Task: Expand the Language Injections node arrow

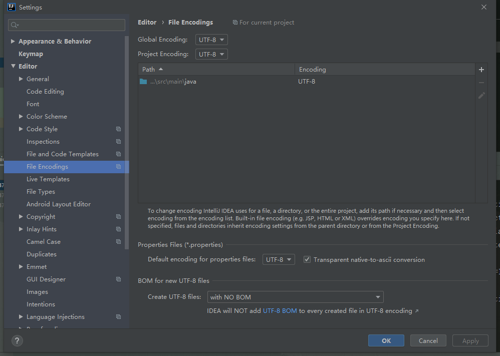Action: point(21,316)
